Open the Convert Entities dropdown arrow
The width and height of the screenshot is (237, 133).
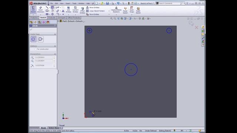[76, 15]
